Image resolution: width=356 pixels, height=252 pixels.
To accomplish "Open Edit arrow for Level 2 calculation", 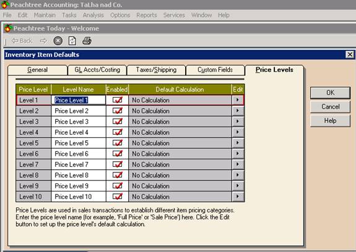I will click(238, 111).
